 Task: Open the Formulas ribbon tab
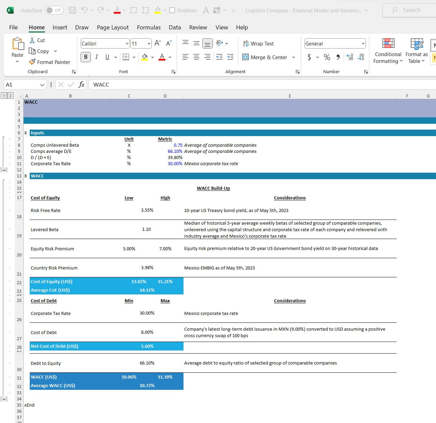(x=149, y=27)
